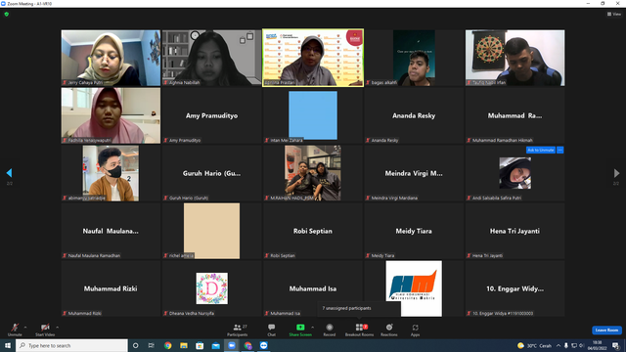The width and height of the screenshot is (626, 352).
Task: Click the Guruh Hario participant tile
Action: click(211, 173)
